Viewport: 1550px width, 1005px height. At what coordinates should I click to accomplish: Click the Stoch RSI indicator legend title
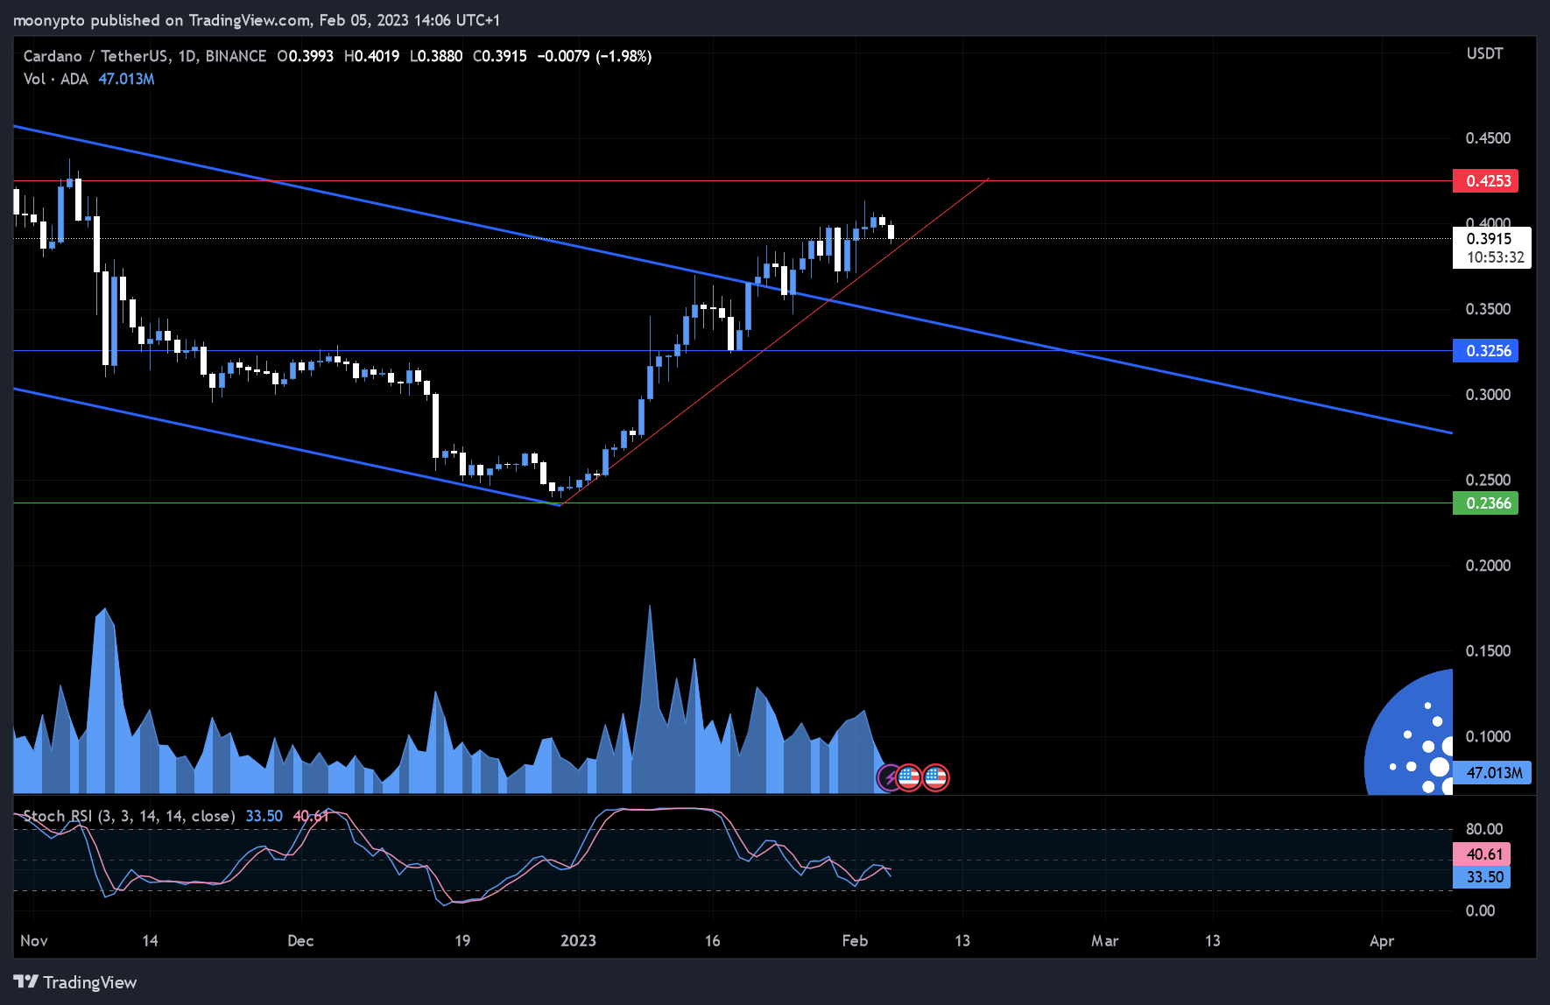tap(129, 816)
